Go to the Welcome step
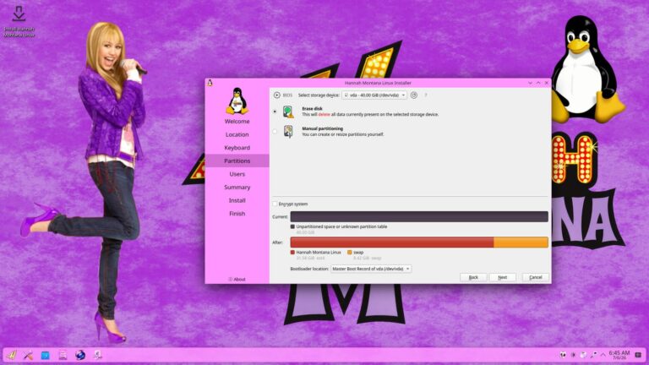The width and height of the screenshot is (649, 365). coord(237,122)
